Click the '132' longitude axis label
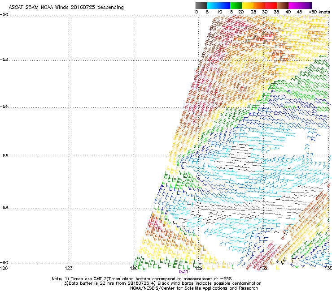 pyautogui.click(x=264, y=268)
